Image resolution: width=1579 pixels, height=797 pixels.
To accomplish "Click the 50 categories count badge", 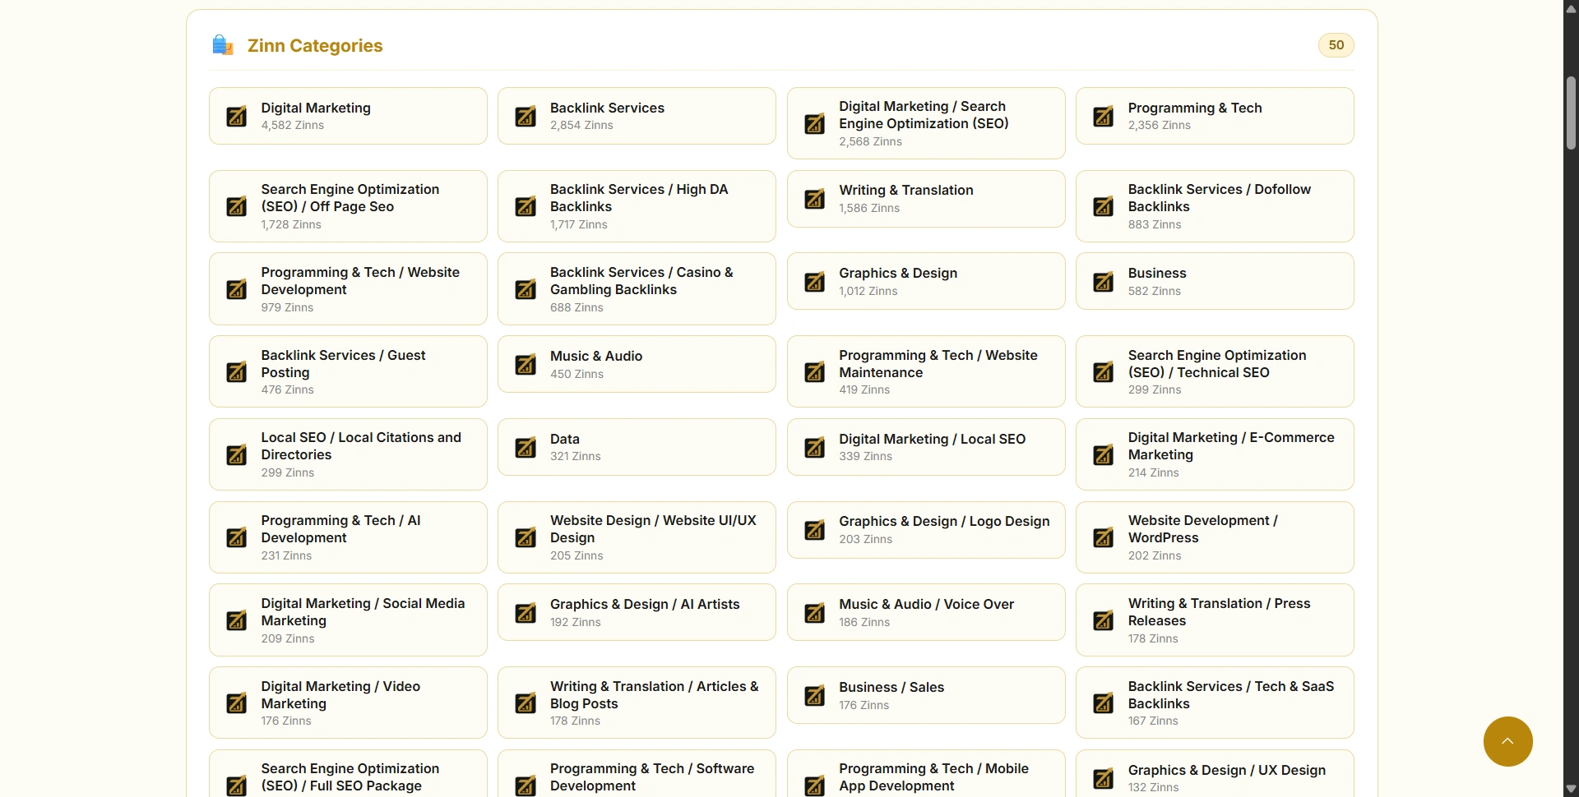I will point(1336,45).
